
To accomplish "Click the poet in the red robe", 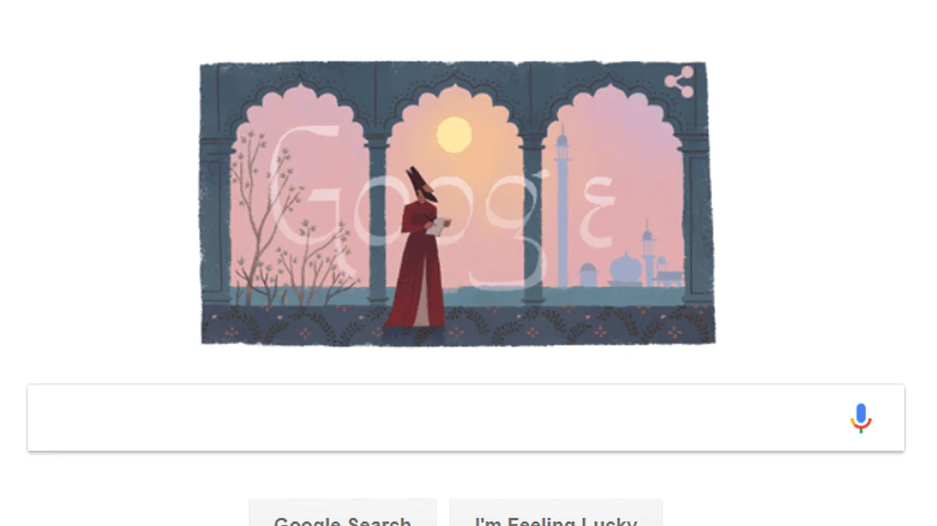I will click(418, 248).
